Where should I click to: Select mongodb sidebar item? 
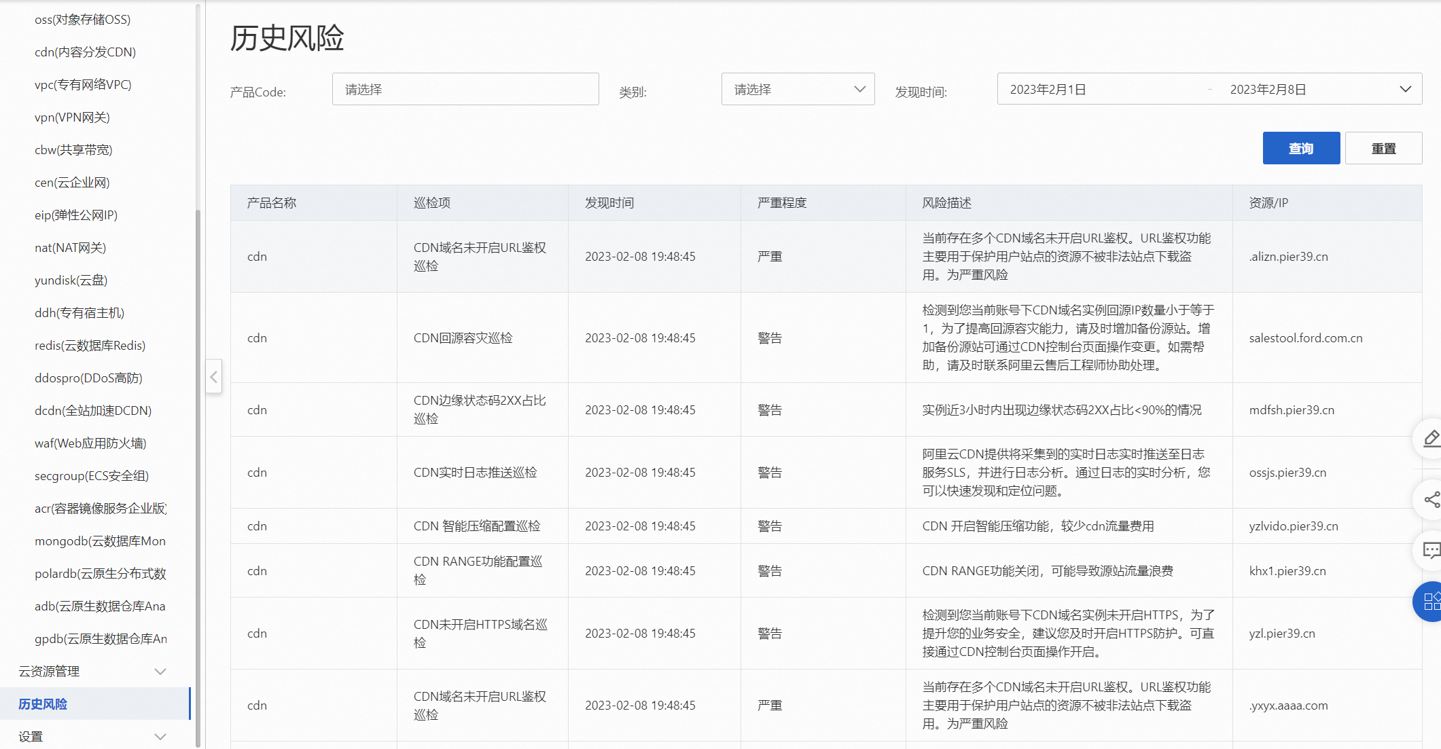pos(101,541)
